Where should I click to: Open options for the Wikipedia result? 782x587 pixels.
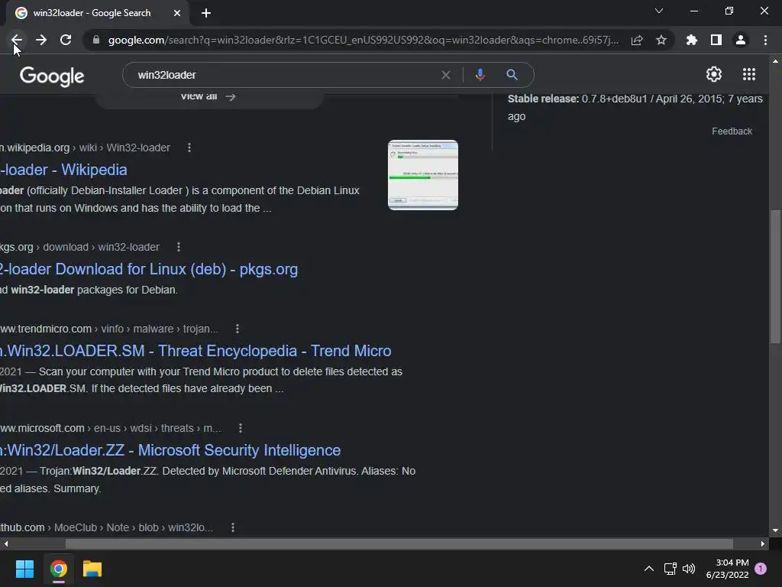(189, 148)
